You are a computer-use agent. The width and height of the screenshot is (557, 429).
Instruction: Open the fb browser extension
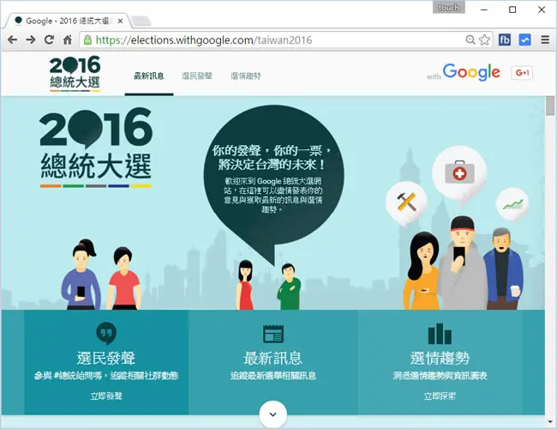pyautogui.click(x=505, y=39)
